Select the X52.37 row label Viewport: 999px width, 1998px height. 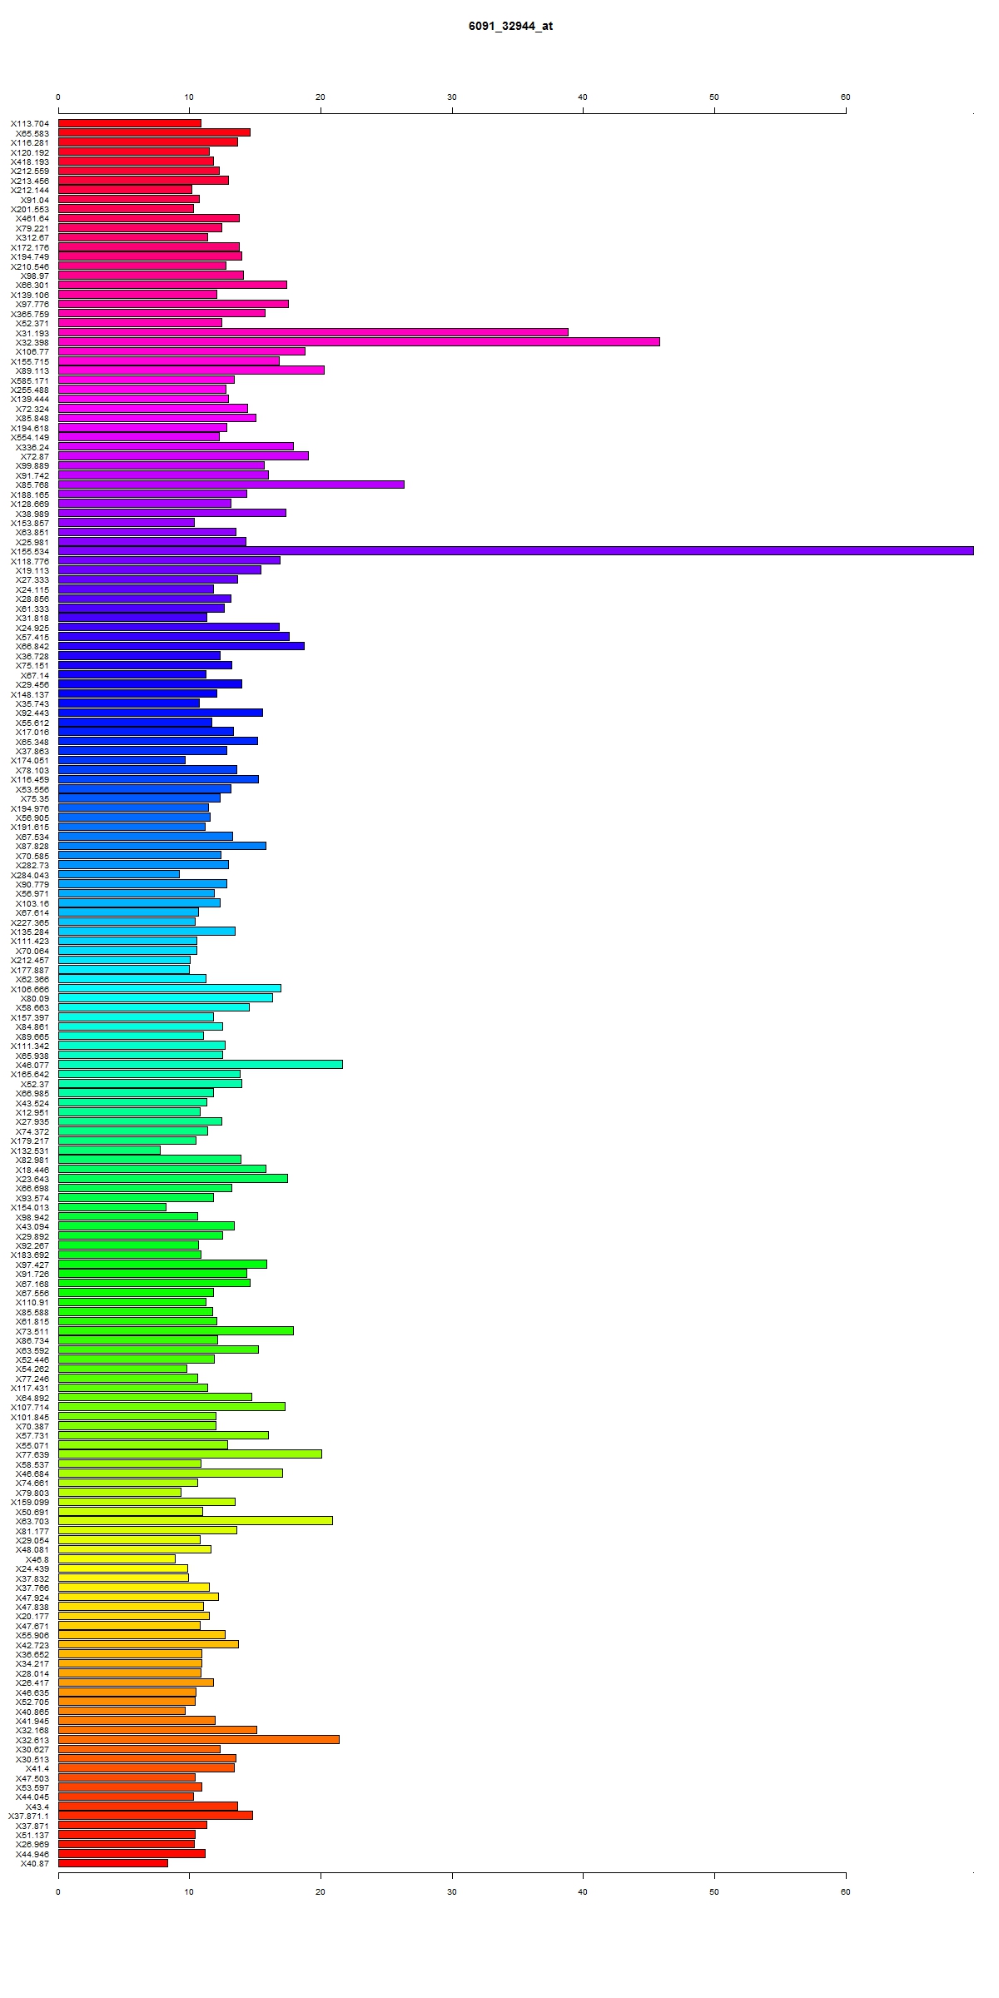[x=35, y=1085]
